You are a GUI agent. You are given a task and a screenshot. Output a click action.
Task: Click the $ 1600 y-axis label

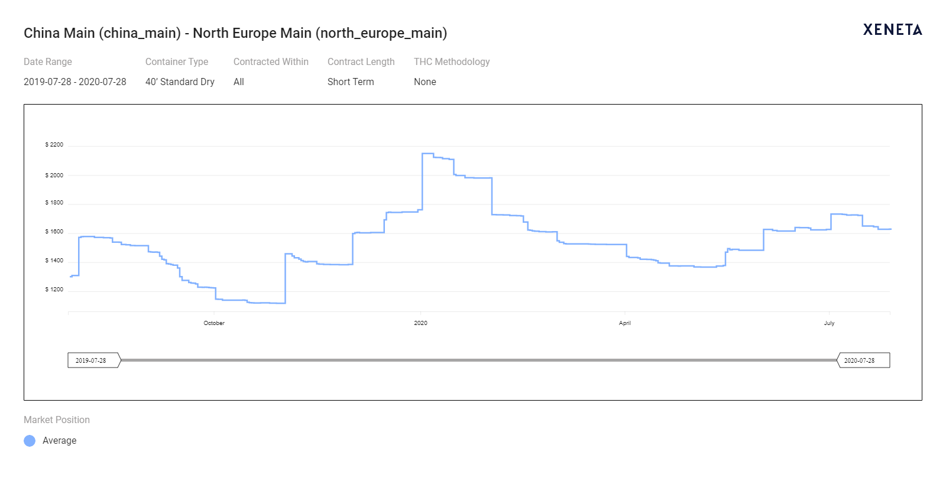(54, 232)
